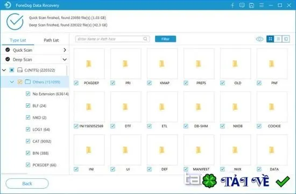
Task: Uncheck the PRI thumbnail checkbox
Action: (112, 83)
